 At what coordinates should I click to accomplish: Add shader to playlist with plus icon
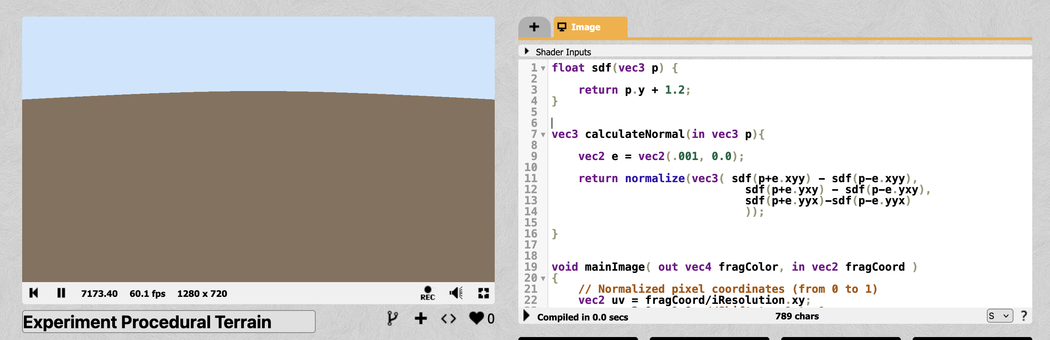pyautogui.click(x=421, y=318)
